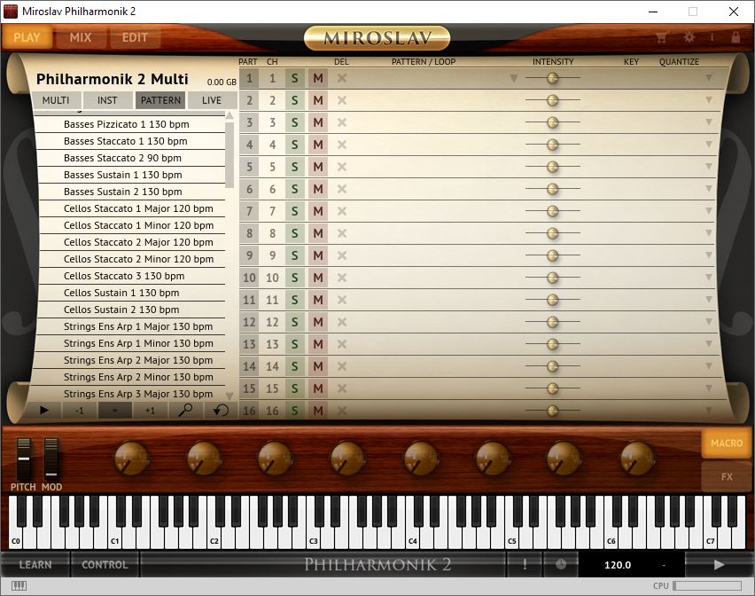
Task: Start the transport play button
Action: coord(719,564)
